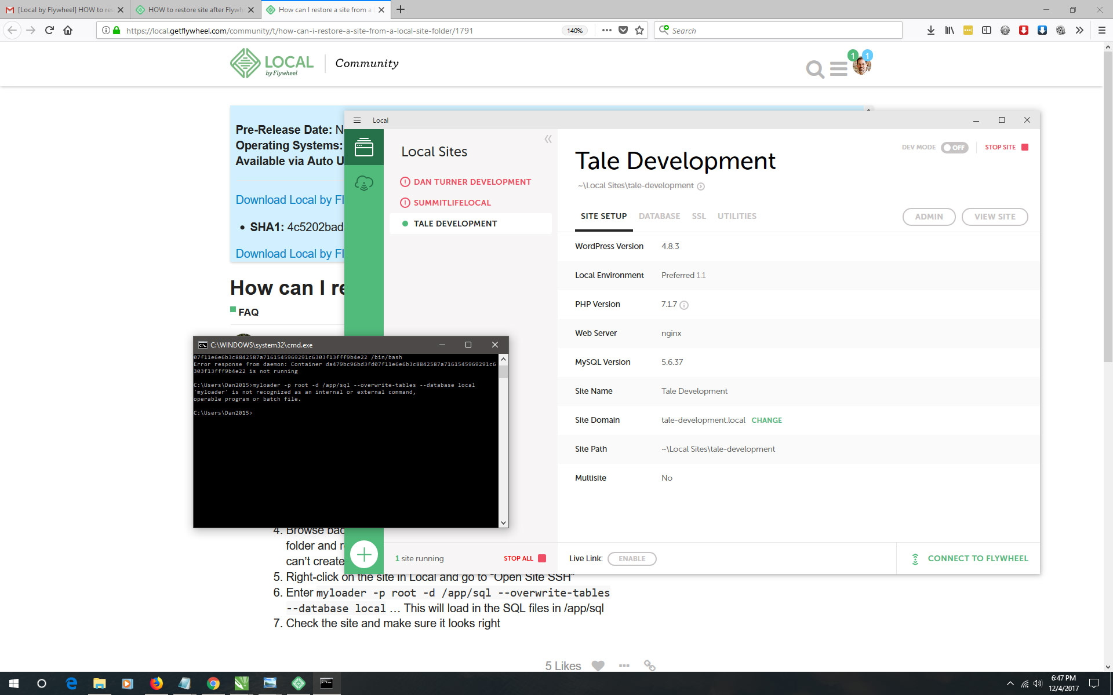This screenshot has height=695, width=1113.
Task: Switch to the Utilities tab
Action: (x=737, y=216)
